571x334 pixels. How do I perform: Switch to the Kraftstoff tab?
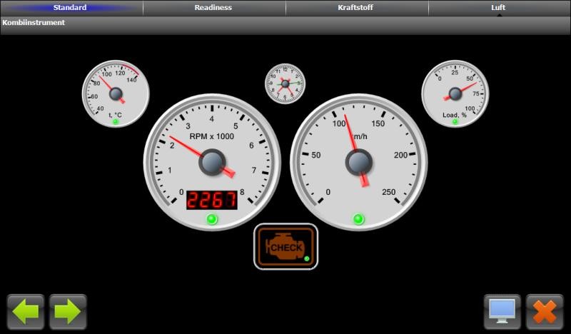(356, 8)
